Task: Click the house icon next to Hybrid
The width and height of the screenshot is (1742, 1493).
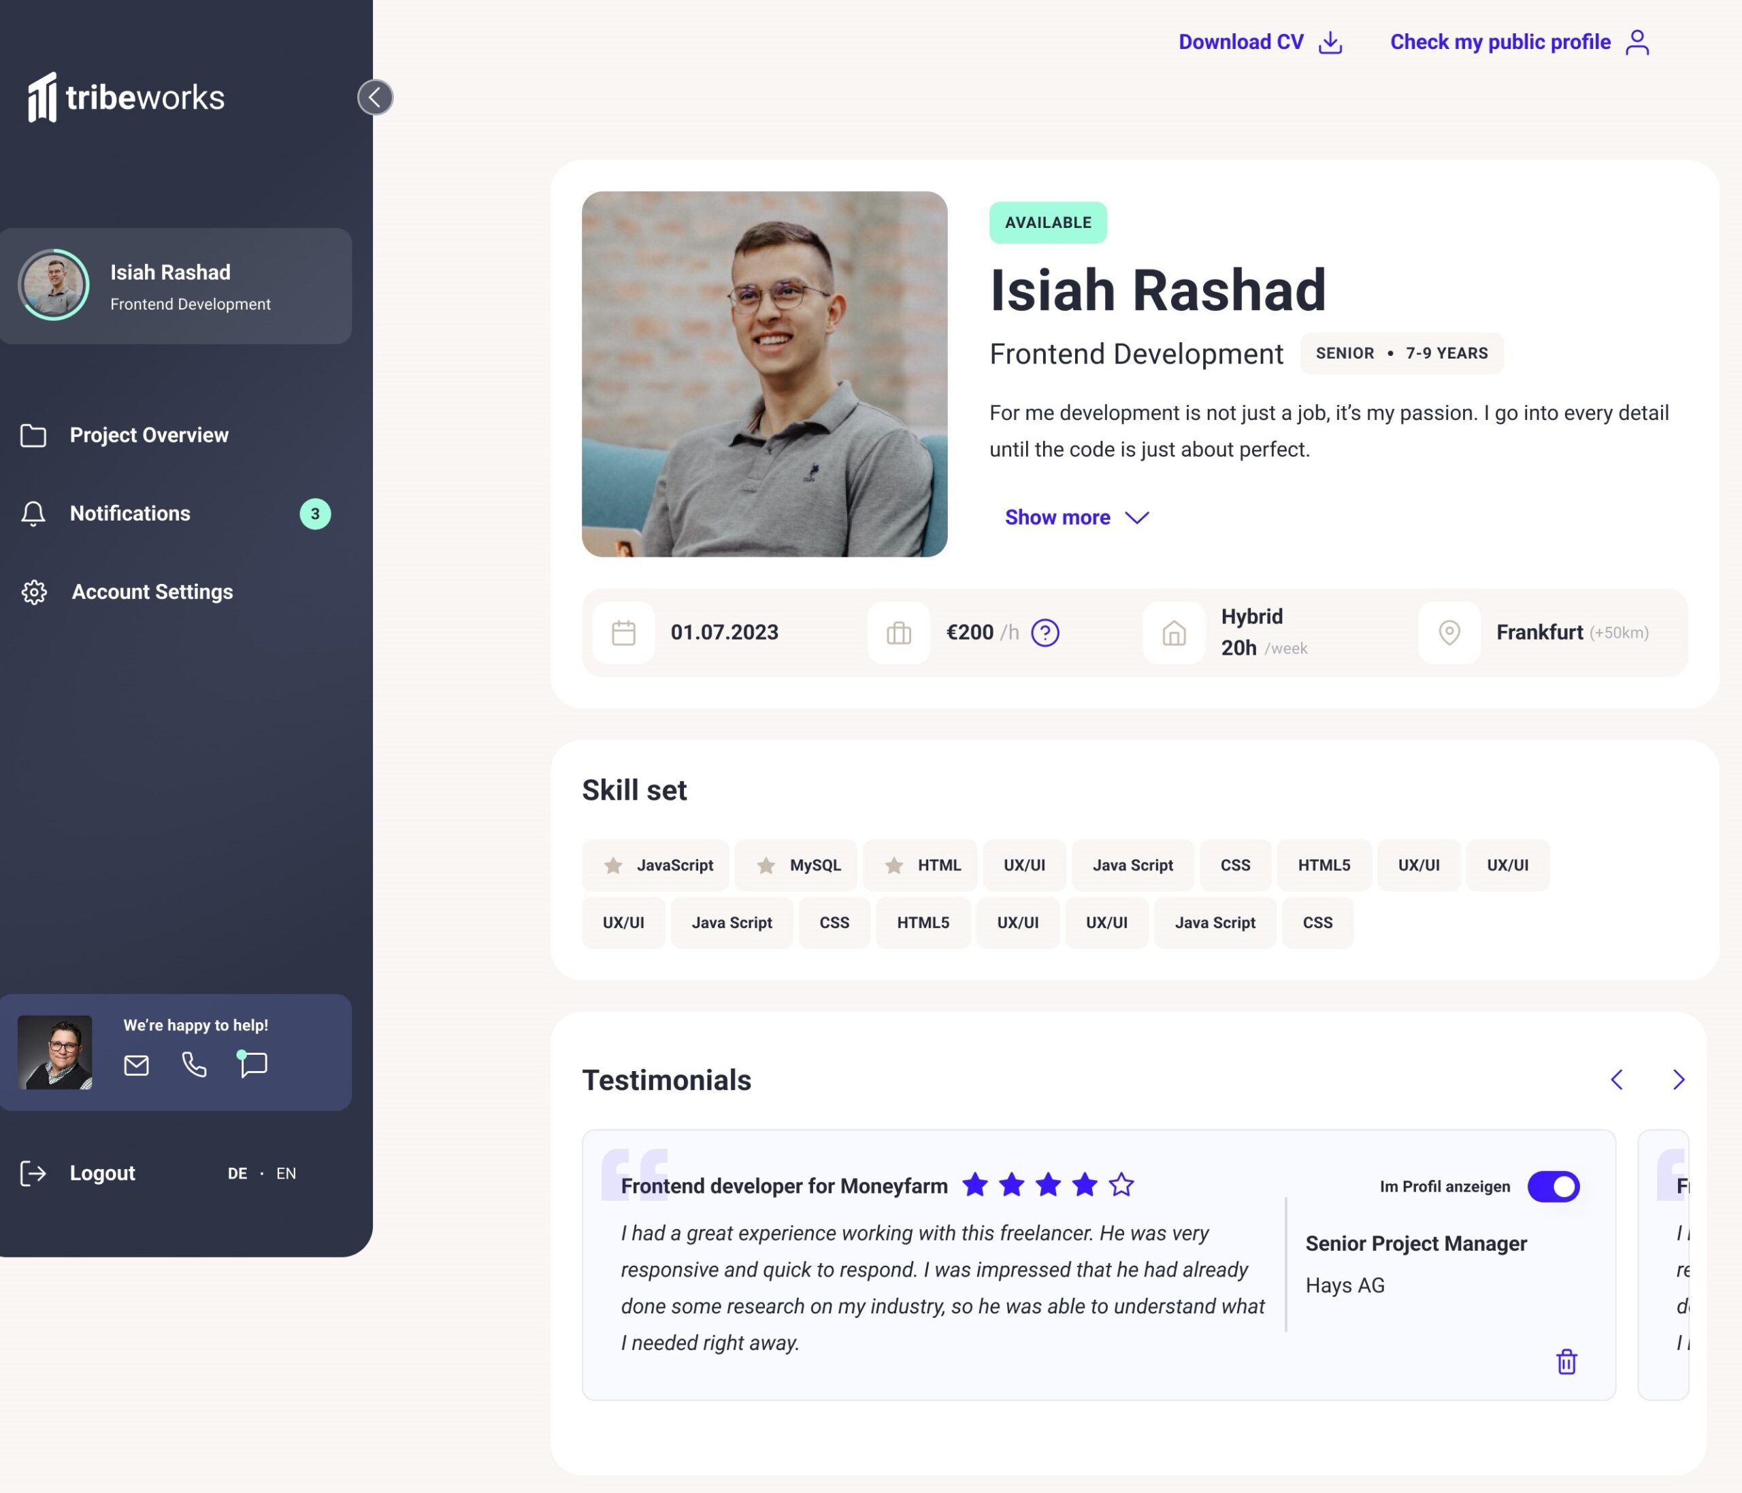Action: [x=1174, y=633]
